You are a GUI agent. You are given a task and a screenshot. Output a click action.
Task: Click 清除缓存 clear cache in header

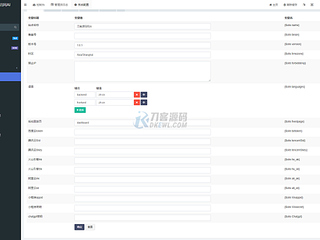[x=290, y=5]
